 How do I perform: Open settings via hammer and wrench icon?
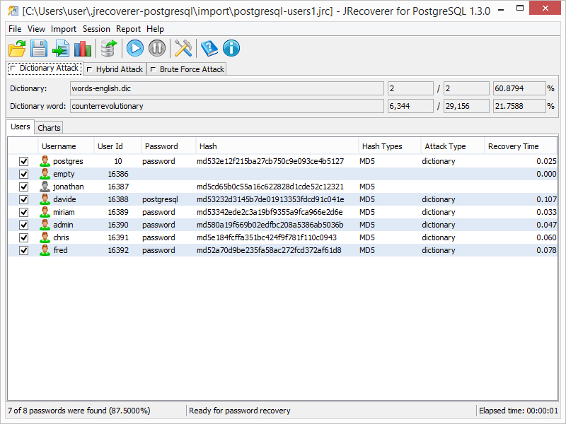point(183,48)
